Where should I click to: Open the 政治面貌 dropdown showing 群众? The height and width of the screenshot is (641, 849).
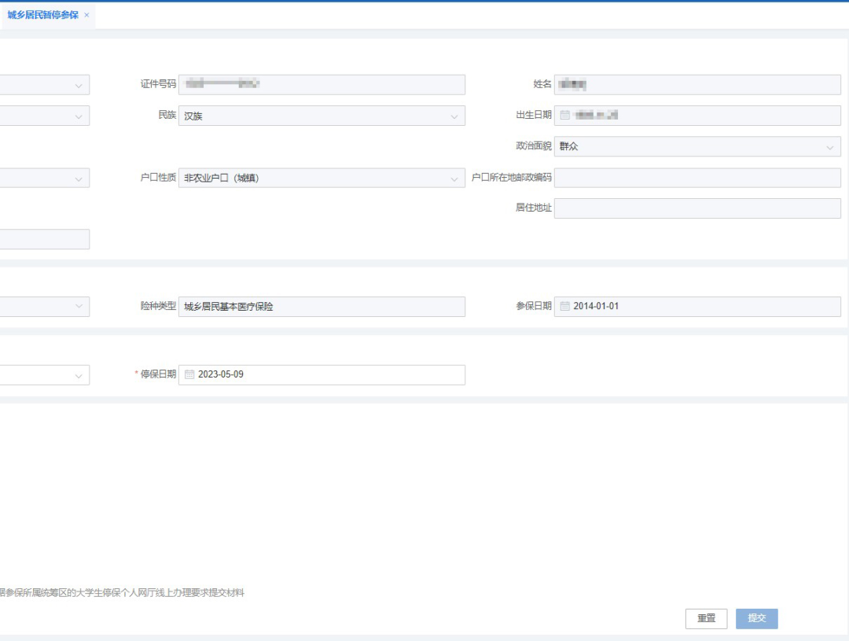coord(697,146)
